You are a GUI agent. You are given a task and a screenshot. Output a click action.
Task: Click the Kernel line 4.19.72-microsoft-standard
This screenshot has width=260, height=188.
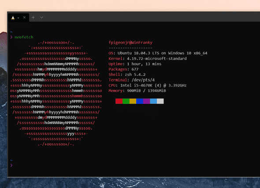(x=148, y=59)
